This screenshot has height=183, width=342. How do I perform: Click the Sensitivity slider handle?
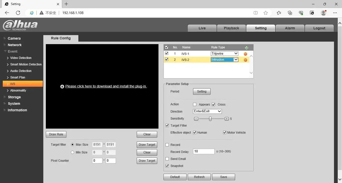210,119
